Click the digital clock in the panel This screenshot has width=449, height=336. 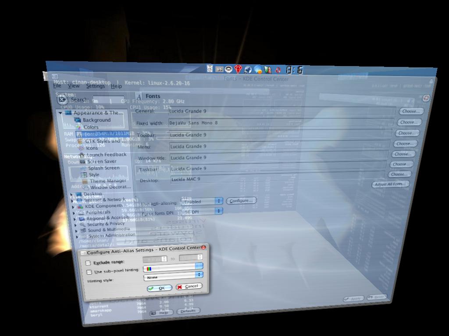pyautogui.click(x=294, y=70)
